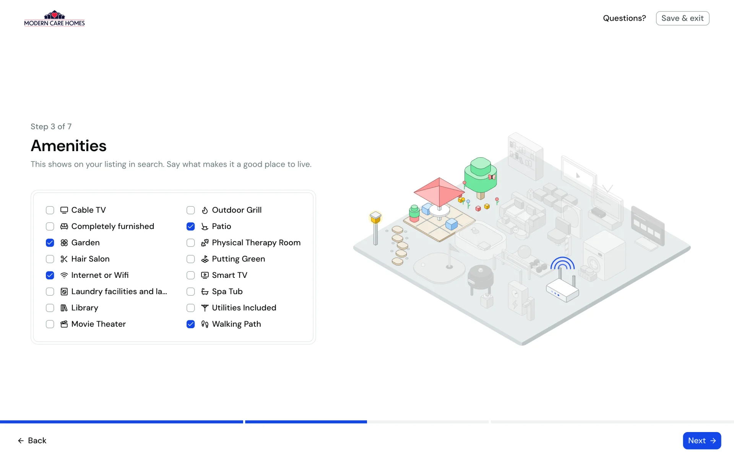Click the first filled progress bar segment

pyautogui.click(x=122, y=422)
